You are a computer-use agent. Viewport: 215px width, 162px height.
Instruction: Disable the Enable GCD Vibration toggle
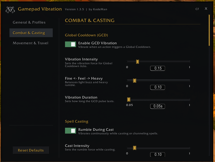(70, 44)
